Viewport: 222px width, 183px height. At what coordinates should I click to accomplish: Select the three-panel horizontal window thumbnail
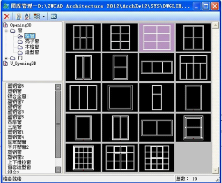coord(157,67)
